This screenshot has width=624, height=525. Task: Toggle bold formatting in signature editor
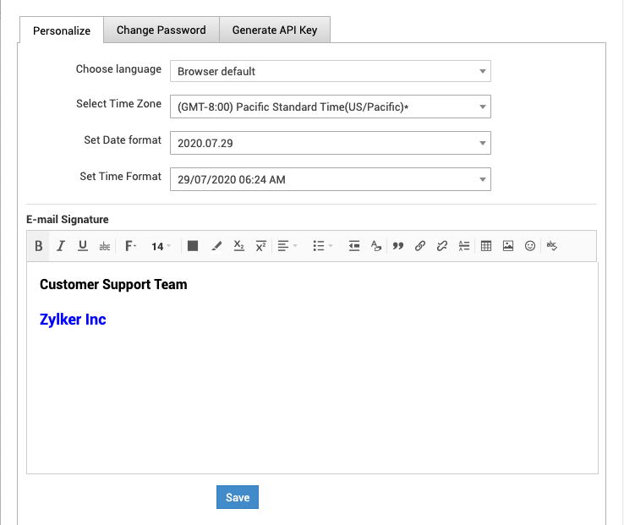[39, 246]
